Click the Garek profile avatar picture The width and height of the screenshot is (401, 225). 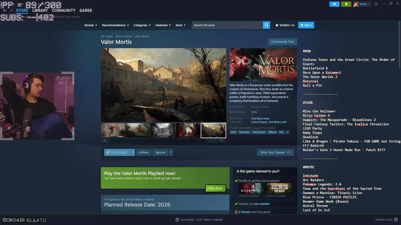click(x=356, y=4)
